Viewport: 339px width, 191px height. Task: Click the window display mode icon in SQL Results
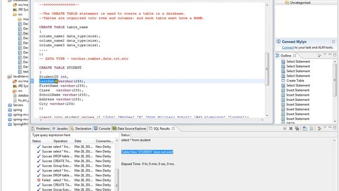(305, 128)
